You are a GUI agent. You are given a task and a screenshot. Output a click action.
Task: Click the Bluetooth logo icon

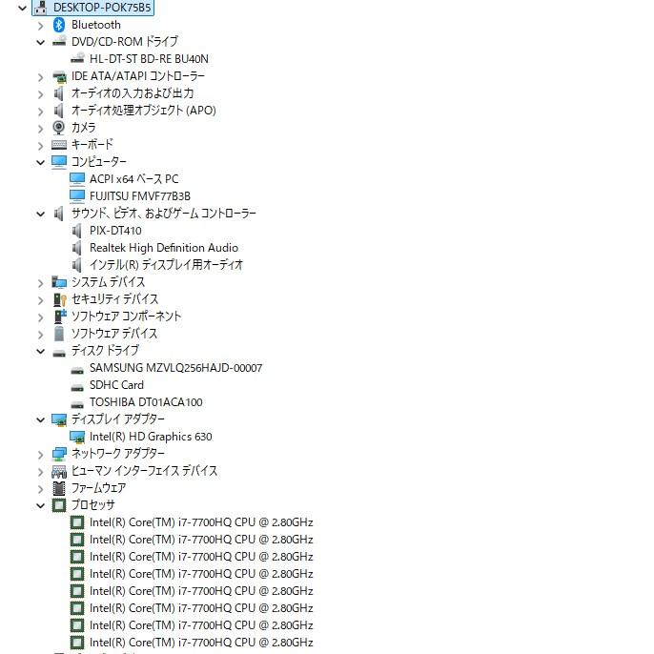tap(59, 25)
